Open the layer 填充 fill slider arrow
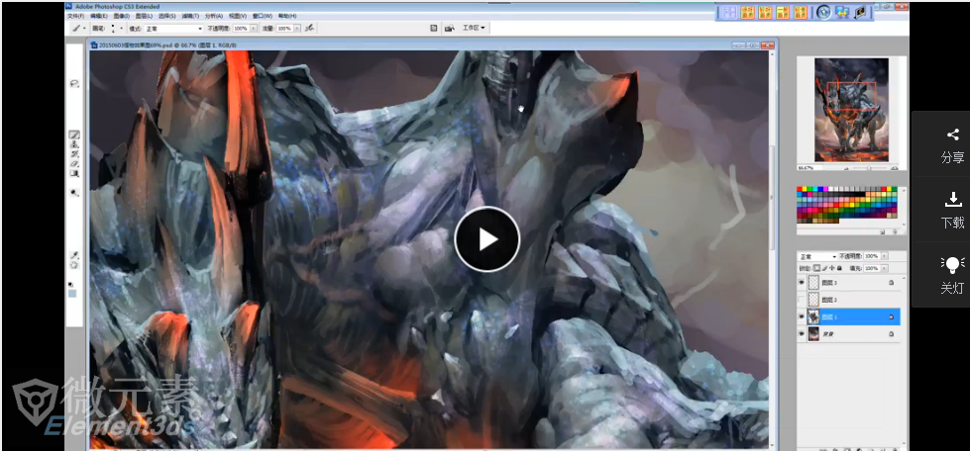The height and width of the screenshot is (451, 970). pos(884,268)
